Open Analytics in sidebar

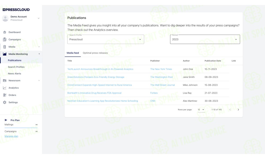14,88
